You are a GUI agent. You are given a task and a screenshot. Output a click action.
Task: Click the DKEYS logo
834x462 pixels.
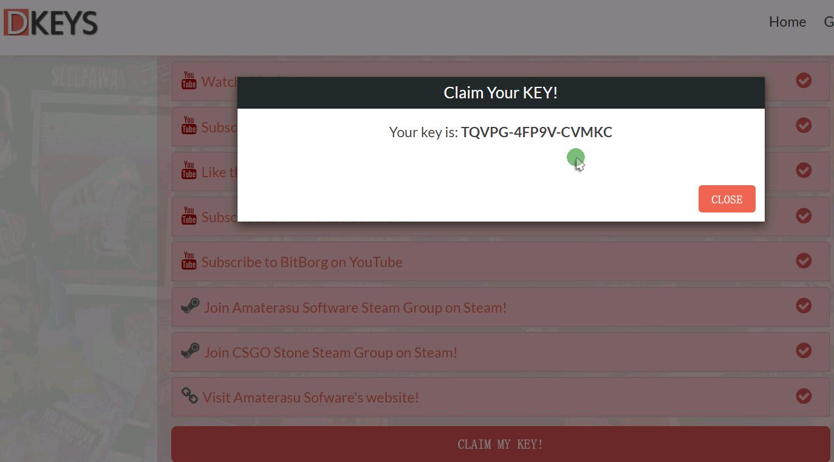tap(50, 22)
